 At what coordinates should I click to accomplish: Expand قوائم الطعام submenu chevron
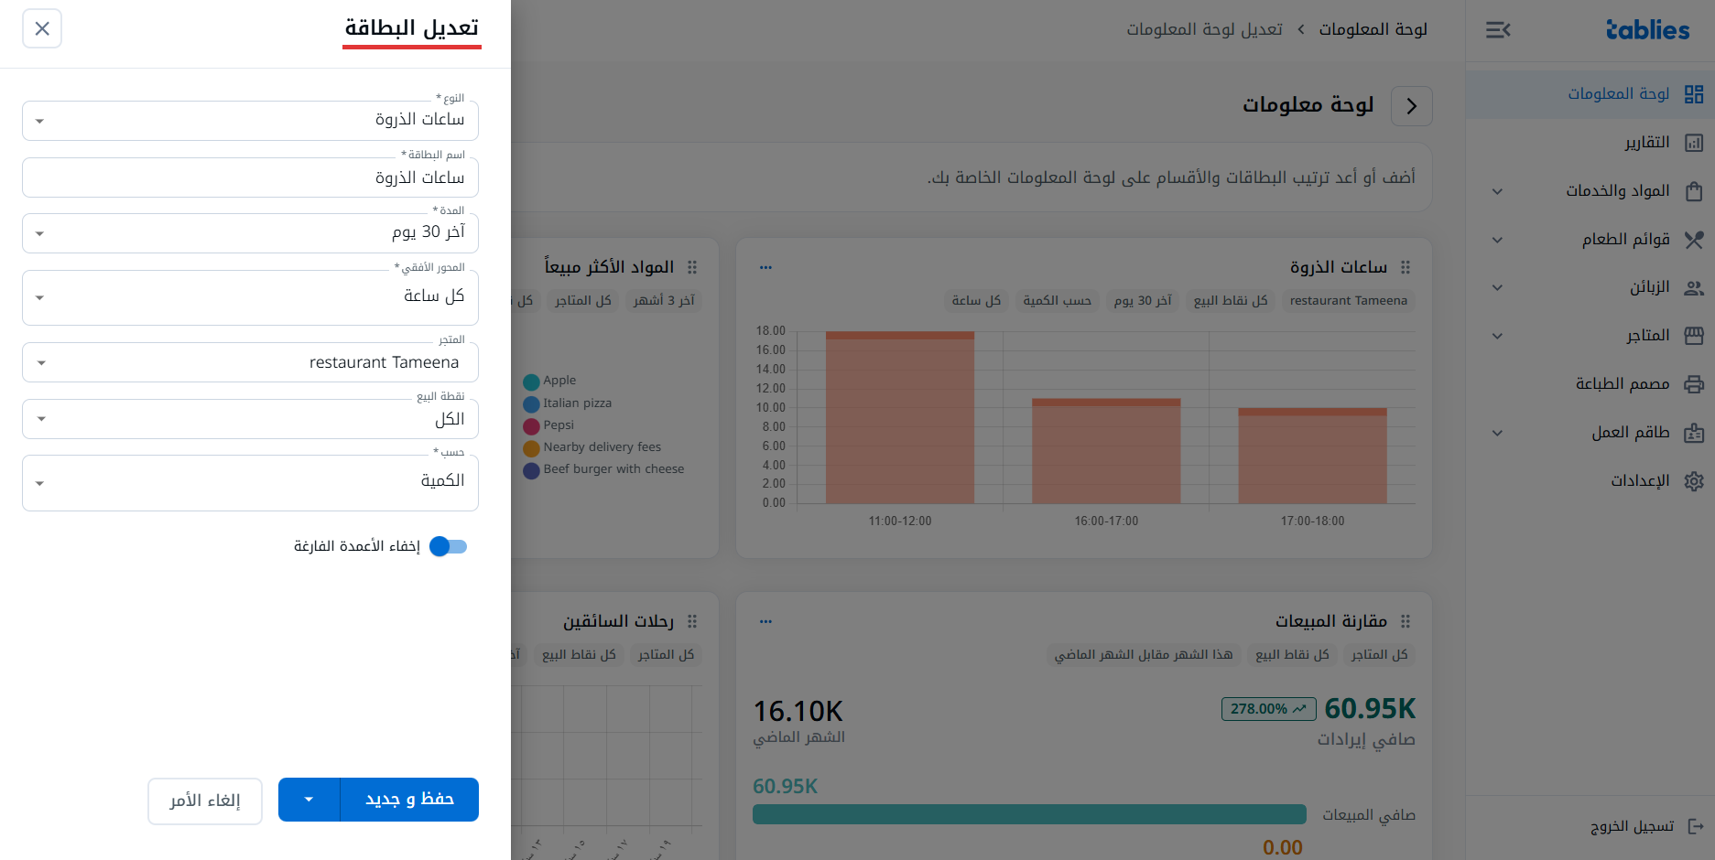coord(1497,240)
